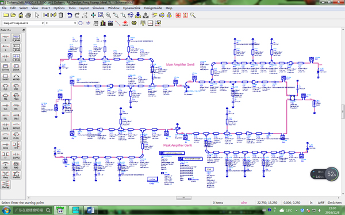The image size is (345, 215).
Task: Place a capacitor C from the palette
Action: 6,57
